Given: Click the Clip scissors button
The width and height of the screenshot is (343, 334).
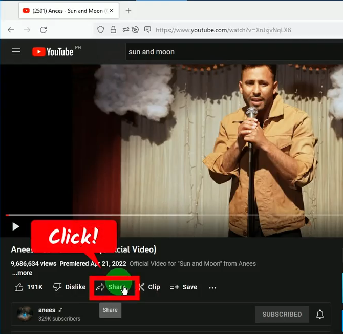Looking at the screenshot, I should pyautogui.click(x=149, y=287).
